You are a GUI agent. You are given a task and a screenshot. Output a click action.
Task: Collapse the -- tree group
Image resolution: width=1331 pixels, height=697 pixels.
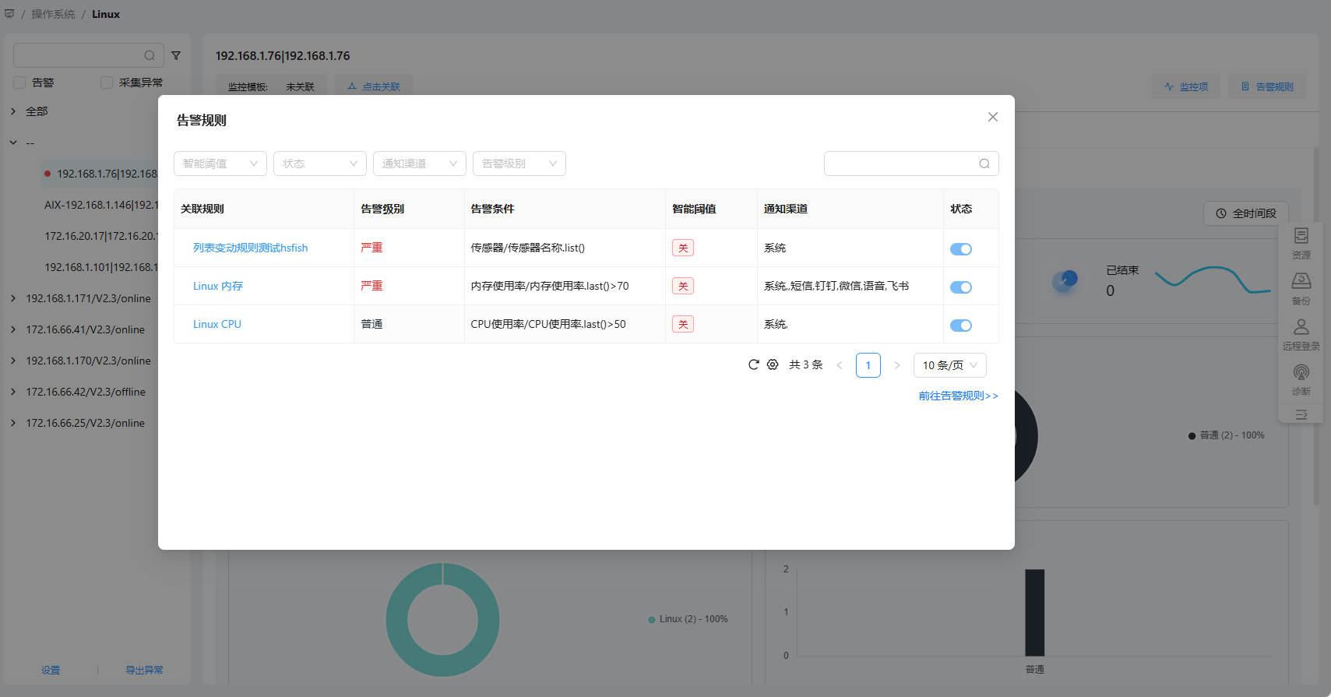[13, 143]
